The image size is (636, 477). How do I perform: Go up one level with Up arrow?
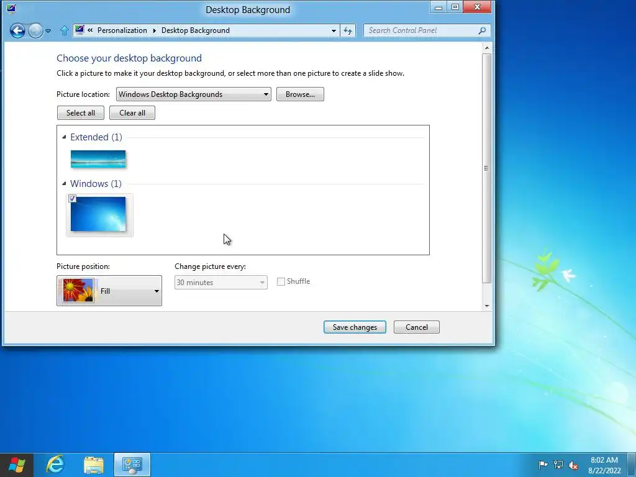(64, 30)
